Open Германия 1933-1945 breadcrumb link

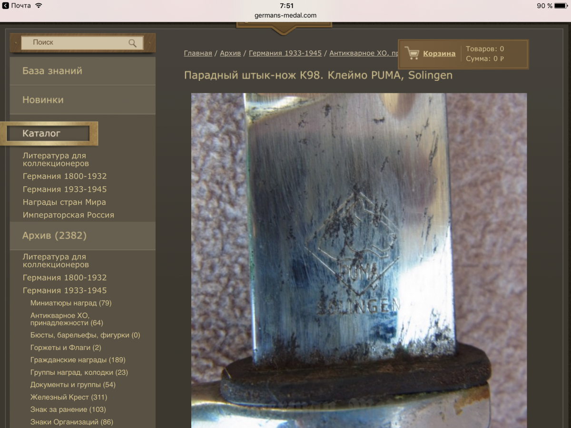(285, 53)
